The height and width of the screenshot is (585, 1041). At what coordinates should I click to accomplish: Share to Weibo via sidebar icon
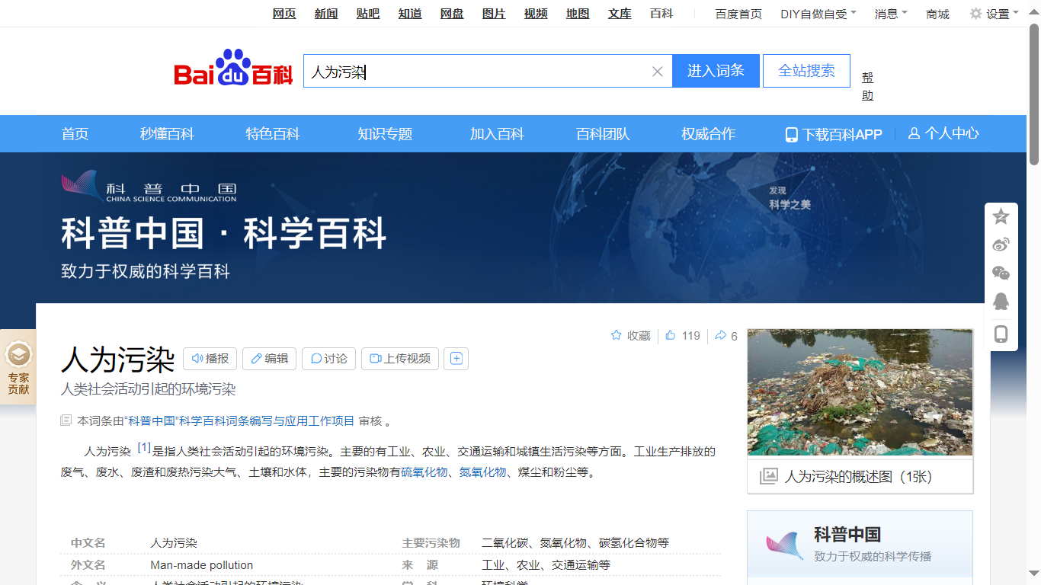point(1001,245)
